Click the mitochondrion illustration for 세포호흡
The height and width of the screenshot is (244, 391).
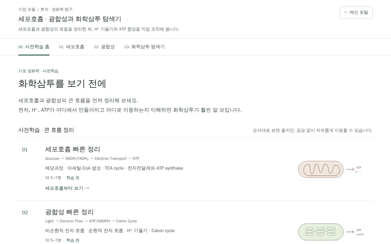point(321,169)
